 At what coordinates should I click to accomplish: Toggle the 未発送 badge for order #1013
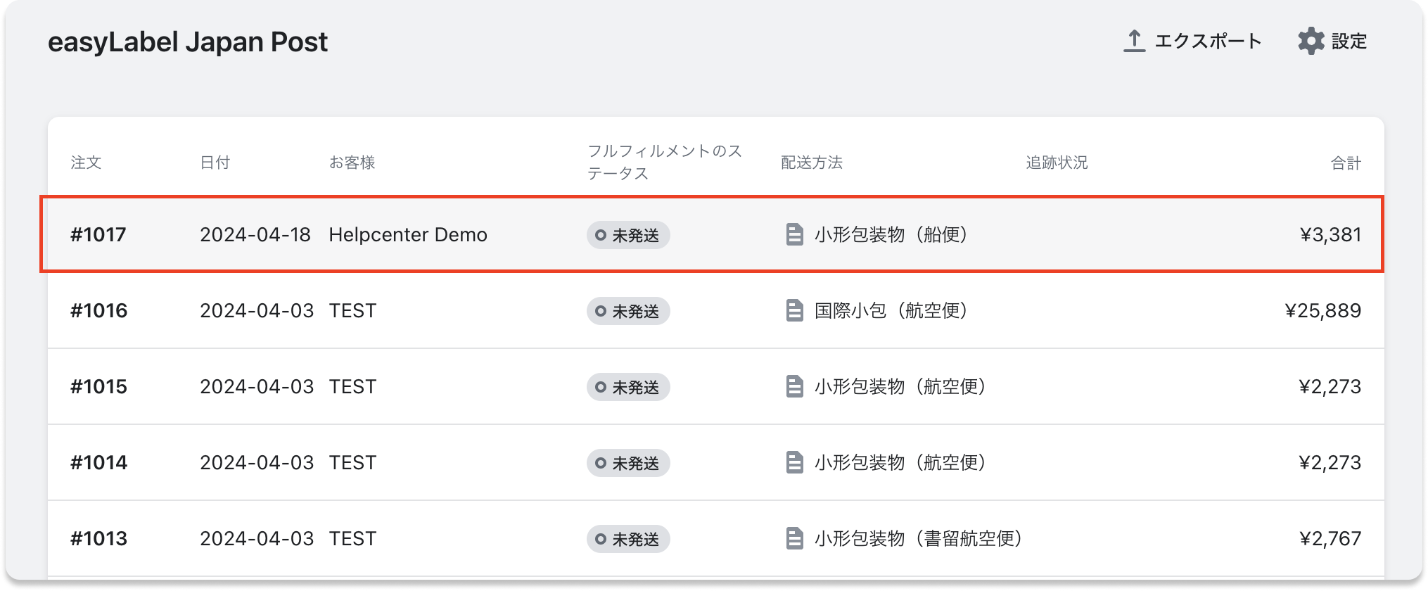click(x=628, y=539)
